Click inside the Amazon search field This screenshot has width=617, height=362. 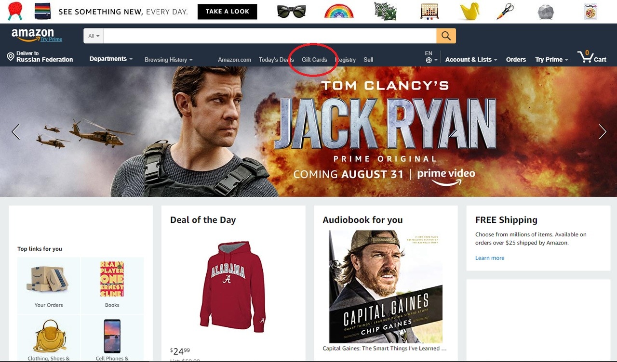click(x=270, y=36)
